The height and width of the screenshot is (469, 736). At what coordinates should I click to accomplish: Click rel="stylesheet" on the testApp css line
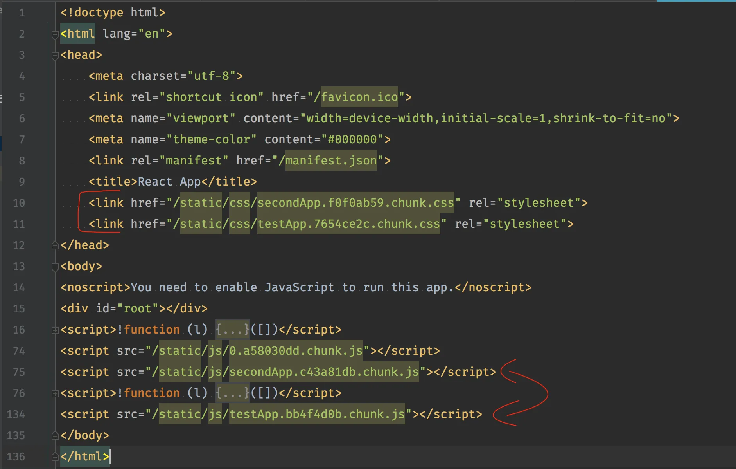511,224
